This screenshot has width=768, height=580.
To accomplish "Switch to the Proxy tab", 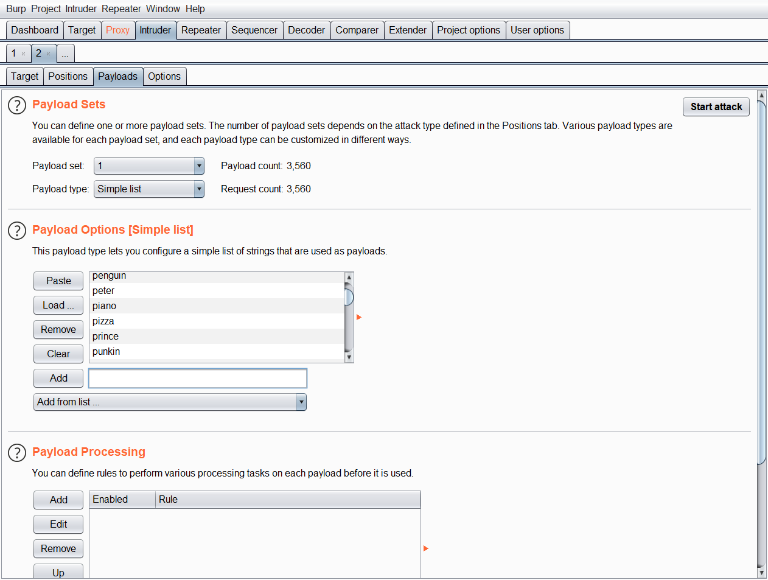I will [117, 30].
